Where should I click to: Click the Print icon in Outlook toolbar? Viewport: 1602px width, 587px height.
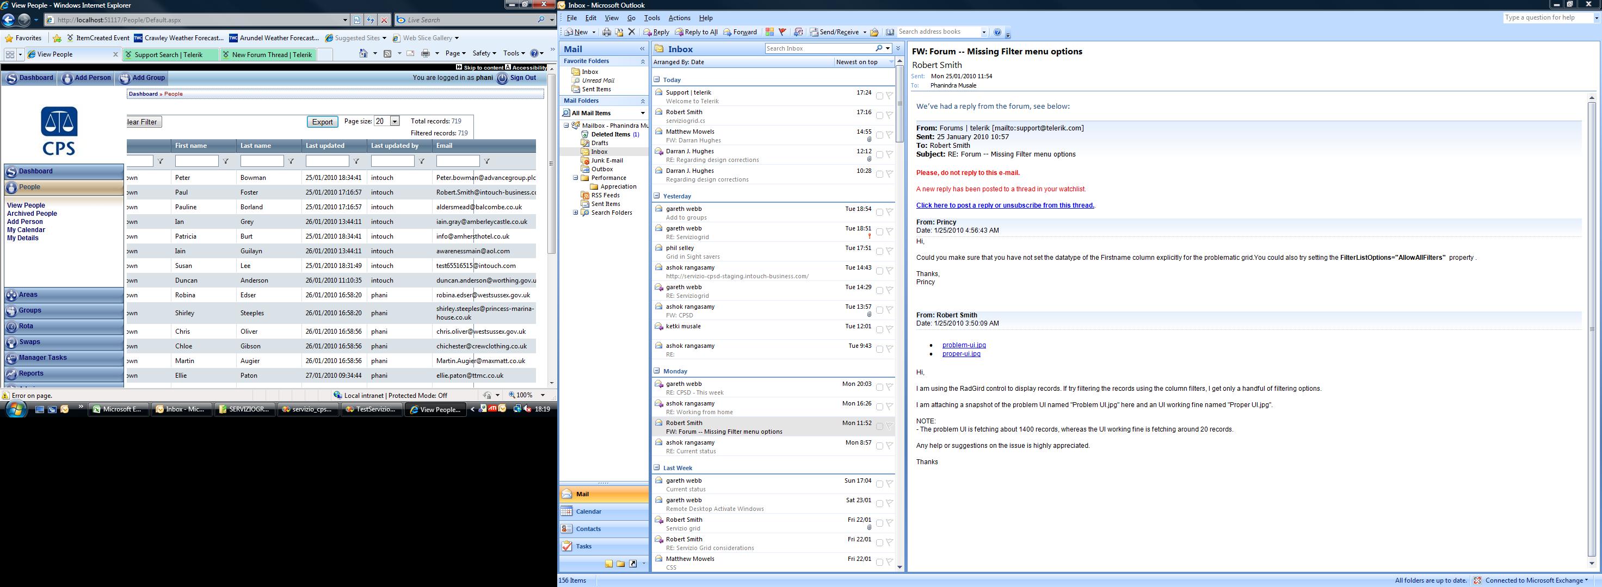(606, 32)
